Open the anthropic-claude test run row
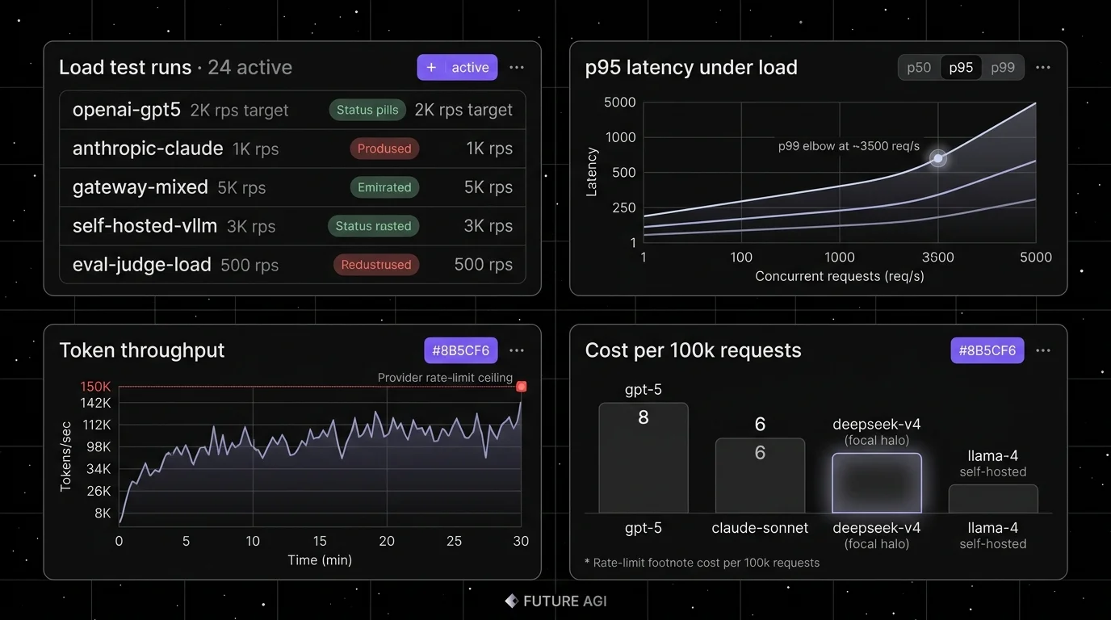1111x620 pixels. pyautogui.click(x=292, y=149)
